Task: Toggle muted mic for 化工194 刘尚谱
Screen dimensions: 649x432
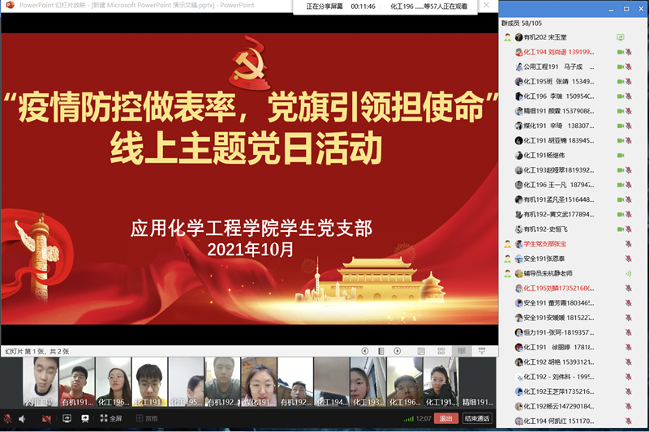Action: coord(630,52)
